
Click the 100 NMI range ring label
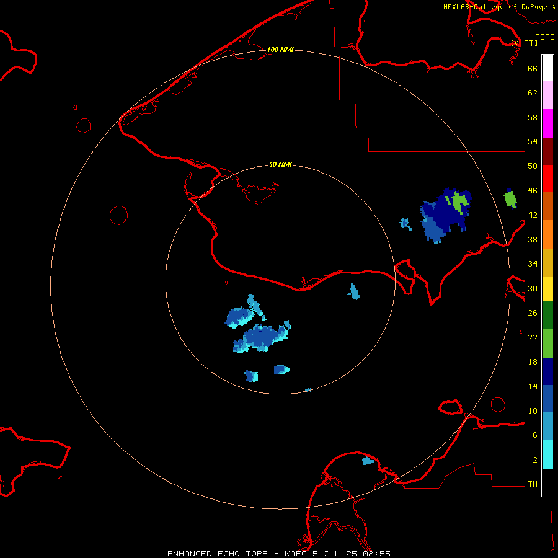pyautogui.click(x=280, y=50)
